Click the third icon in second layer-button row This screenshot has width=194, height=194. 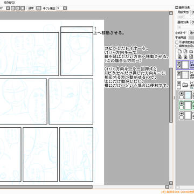[x=191, y=57]
